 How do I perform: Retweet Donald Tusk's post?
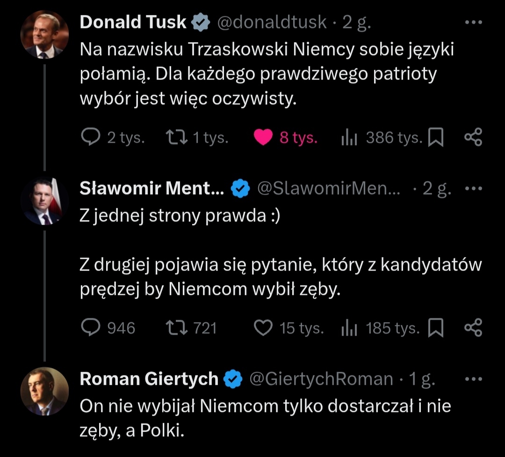pos(177,138)
